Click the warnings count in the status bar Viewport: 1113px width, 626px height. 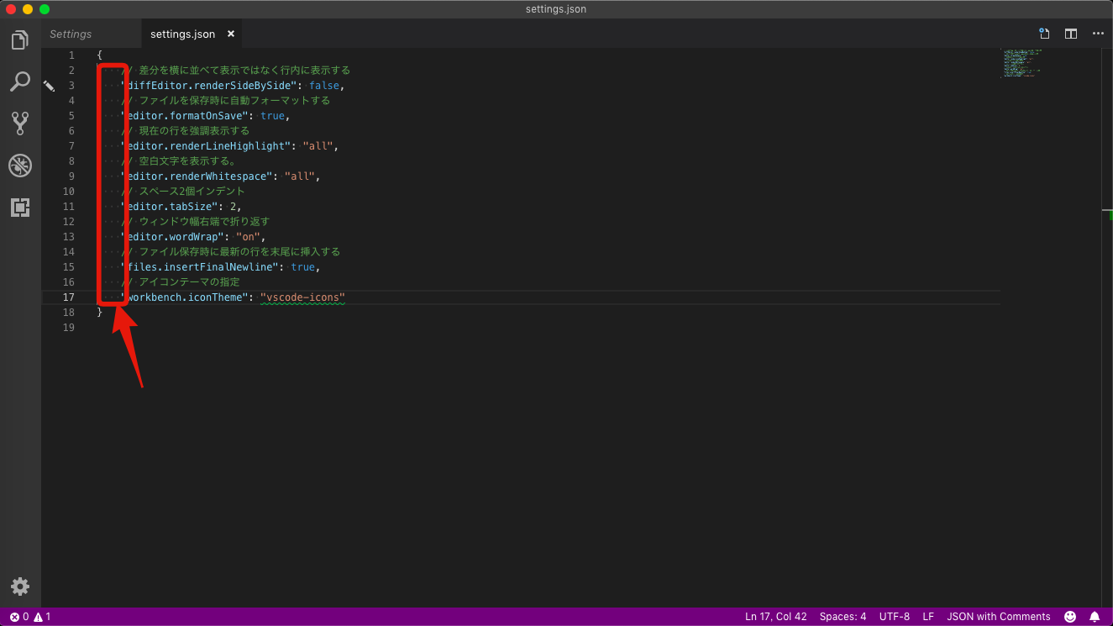42,617
